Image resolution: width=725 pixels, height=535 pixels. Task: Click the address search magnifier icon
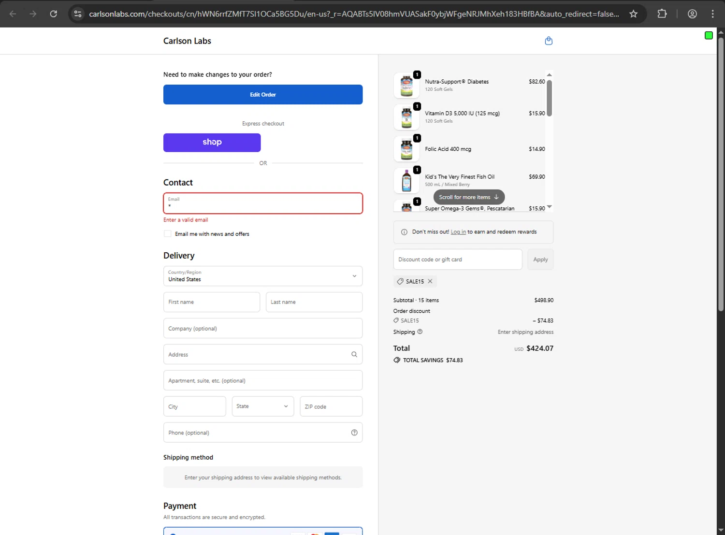coord(354,354)
